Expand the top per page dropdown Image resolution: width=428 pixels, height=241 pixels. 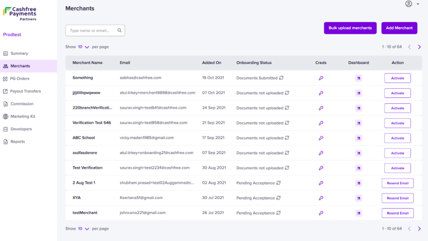(83, 47)
